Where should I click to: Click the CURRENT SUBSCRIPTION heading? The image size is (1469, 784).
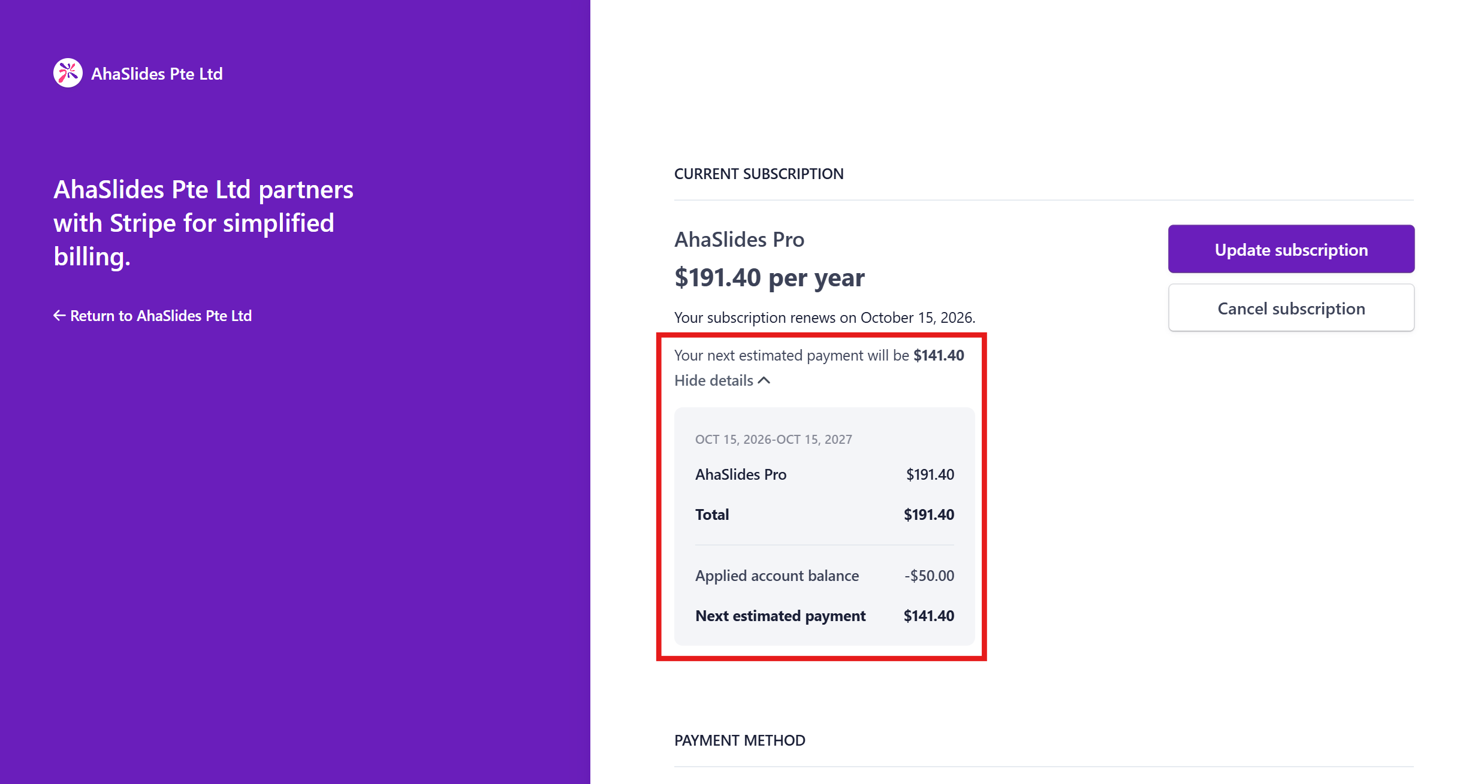point(758,174)
